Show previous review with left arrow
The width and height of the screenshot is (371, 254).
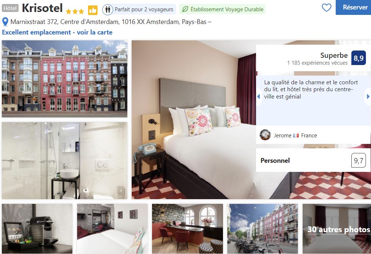pos(259,96)
